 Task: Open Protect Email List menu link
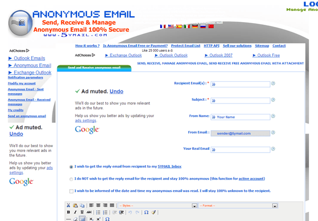pyautogui.click(x=185, y=46)
